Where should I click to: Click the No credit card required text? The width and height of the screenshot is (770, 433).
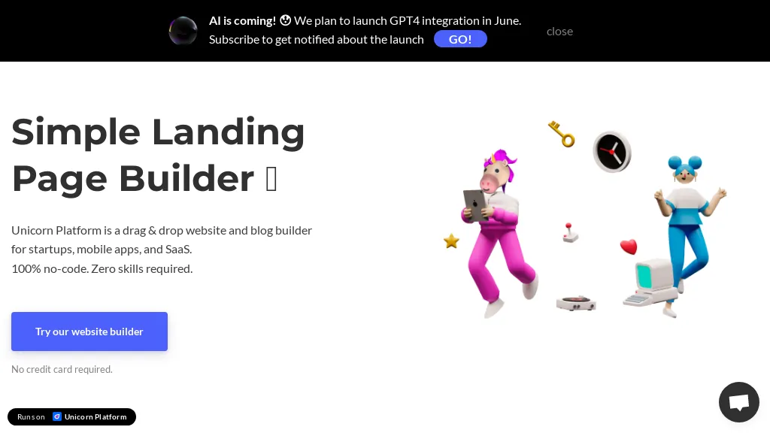pos(62,369)
